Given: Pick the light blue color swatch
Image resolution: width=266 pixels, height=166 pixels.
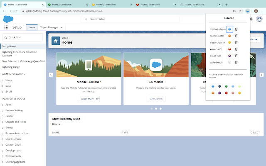Looking at the screenshot, I should tap(233, 86).
